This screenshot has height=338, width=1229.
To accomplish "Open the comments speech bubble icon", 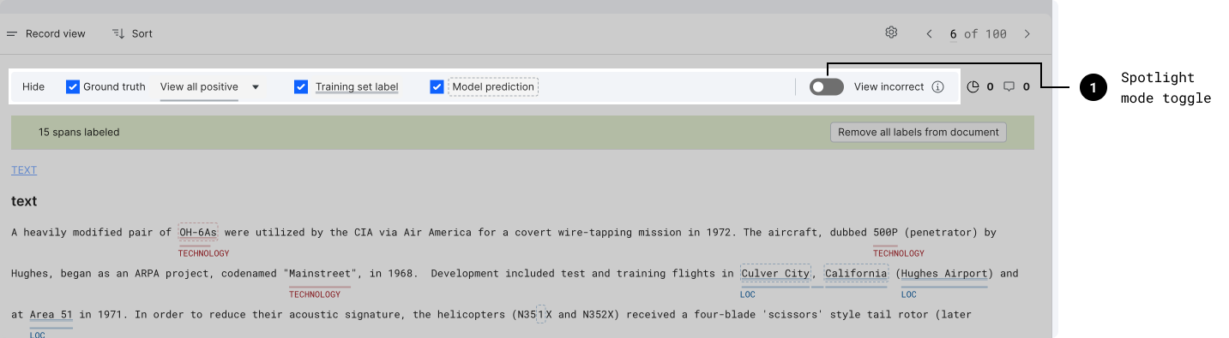I will (1009, 86).
